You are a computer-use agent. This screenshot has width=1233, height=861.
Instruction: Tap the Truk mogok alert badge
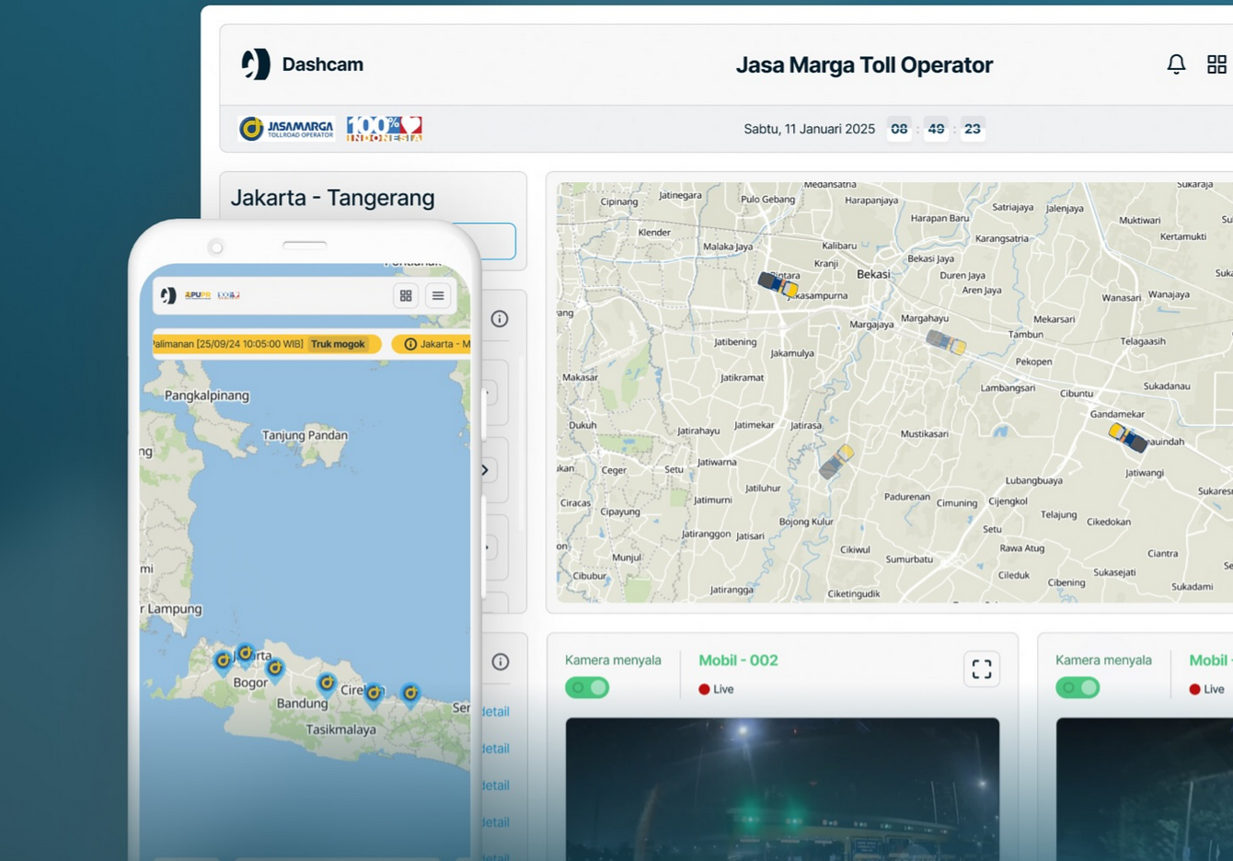[340, 343]
